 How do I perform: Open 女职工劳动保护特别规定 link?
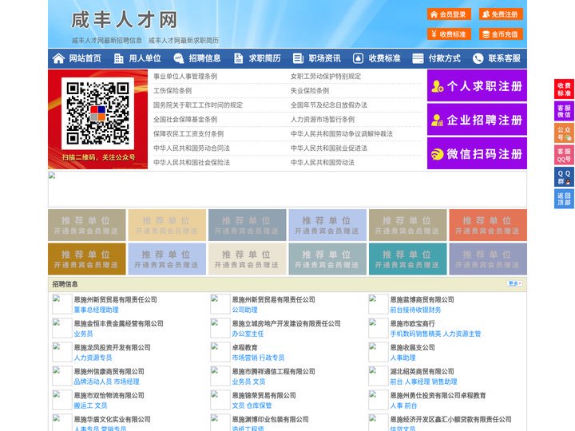(326, 77)
